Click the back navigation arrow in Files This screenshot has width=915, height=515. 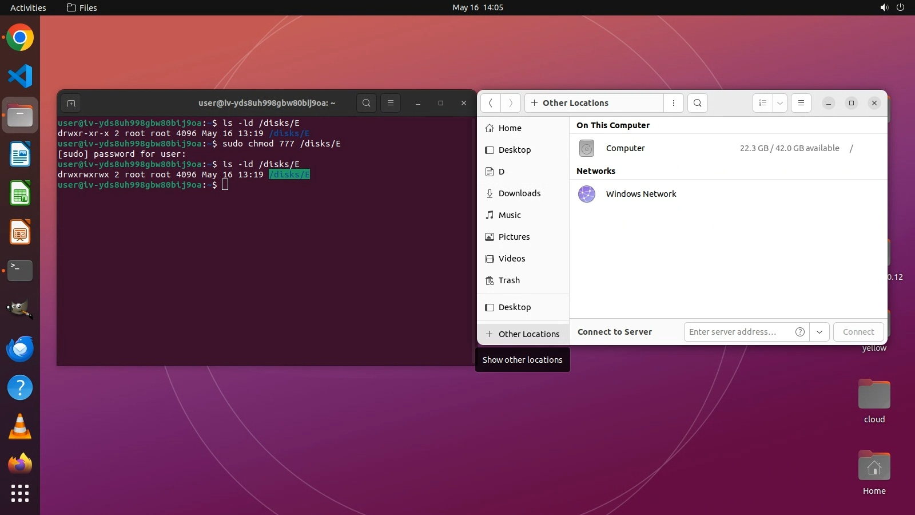tap(491, 103)
